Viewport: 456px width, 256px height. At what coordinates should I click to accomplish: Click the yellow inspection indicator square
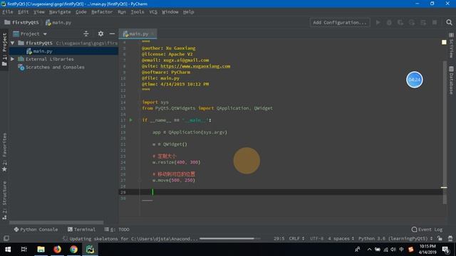(444, 43)
